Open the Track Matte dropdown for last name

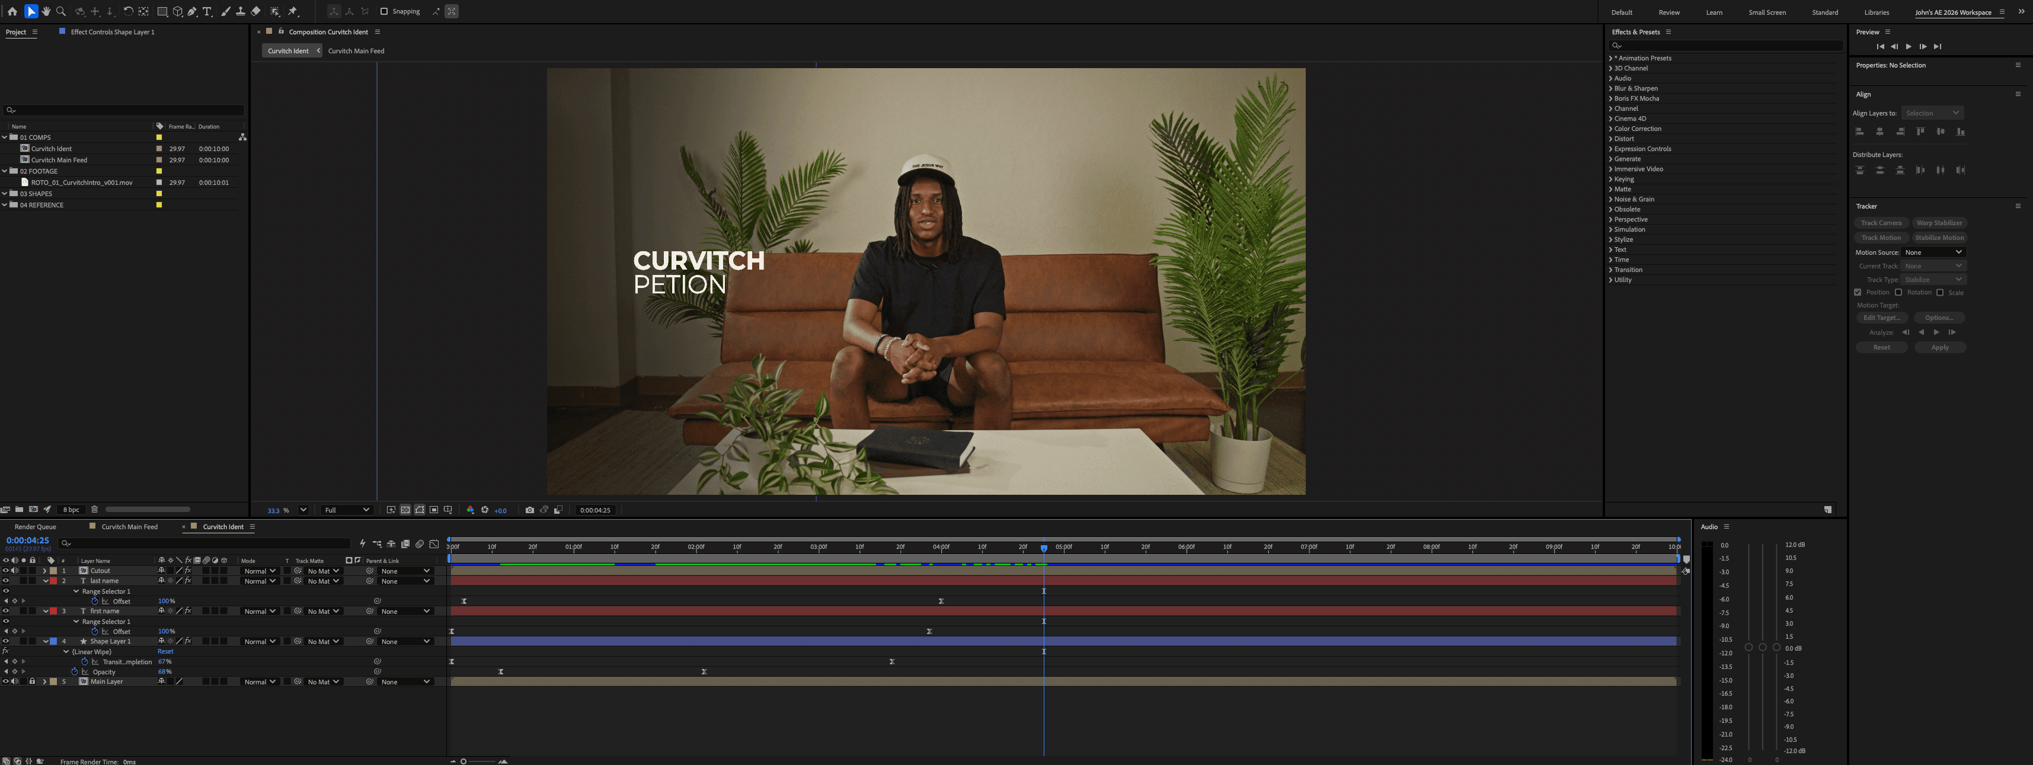click(323, 581)
